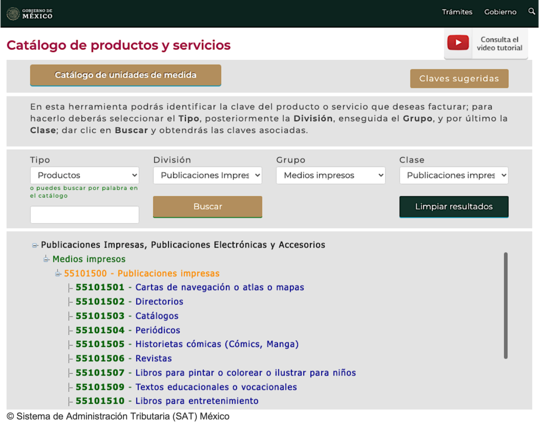
Task: Open the Gobierno menu
Action: (x=500, y=12)
